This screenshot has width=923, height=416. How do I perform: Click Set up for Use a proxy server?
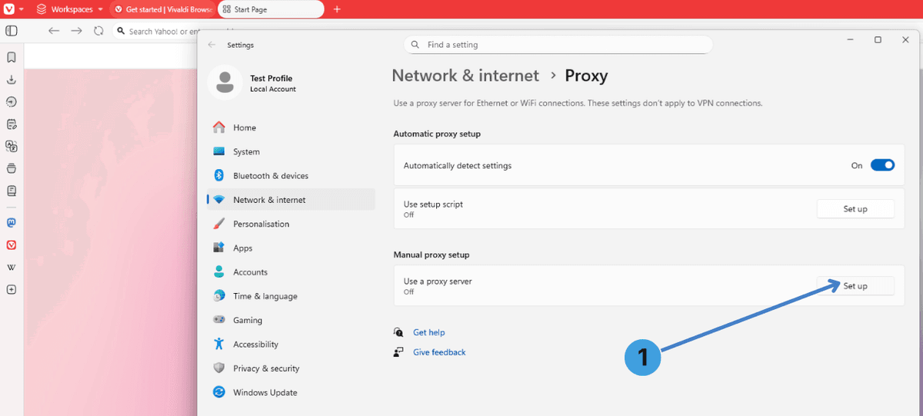855,286
